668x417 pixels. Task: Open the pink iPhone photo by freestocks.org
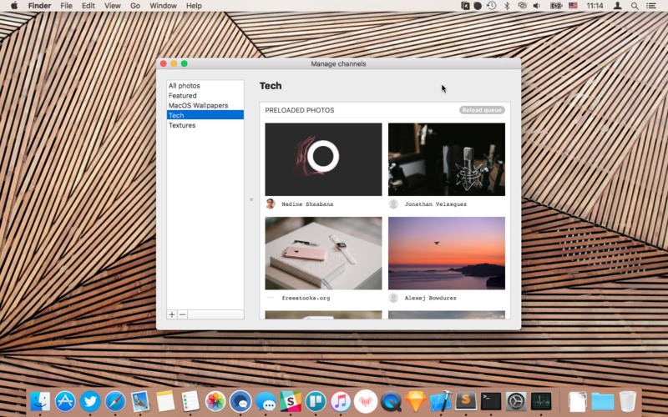pos(323,254)
